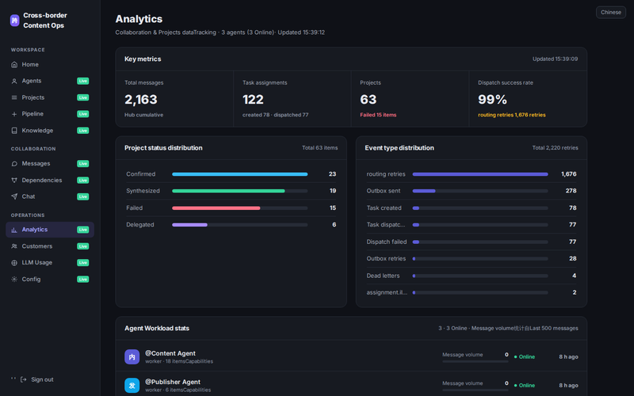This screenshot has width=634, height=396.
Task: Click the Messages speech bubble icon
Action: pos(14,164)
